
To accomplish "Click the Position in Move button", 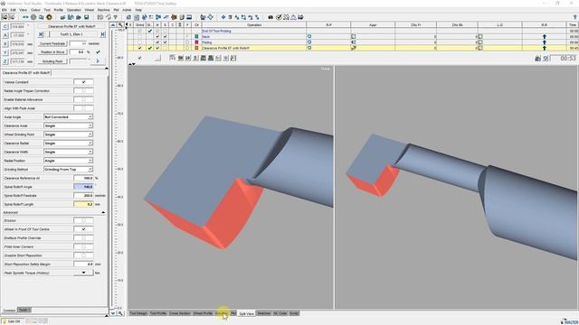I will click(52, 52).
